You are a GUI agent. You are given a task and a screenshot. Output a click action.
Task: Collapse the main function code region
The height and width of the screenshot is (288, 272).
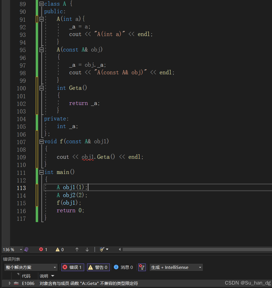41,172
